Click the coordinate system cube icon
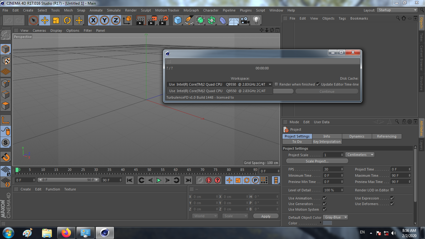 pos(127,21)
